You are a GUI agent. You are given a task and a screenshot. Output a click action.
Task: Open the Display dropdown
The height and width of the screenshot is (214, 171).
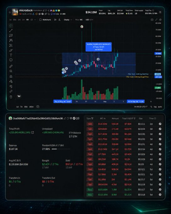pyautogui.click(x=68, y=20)
